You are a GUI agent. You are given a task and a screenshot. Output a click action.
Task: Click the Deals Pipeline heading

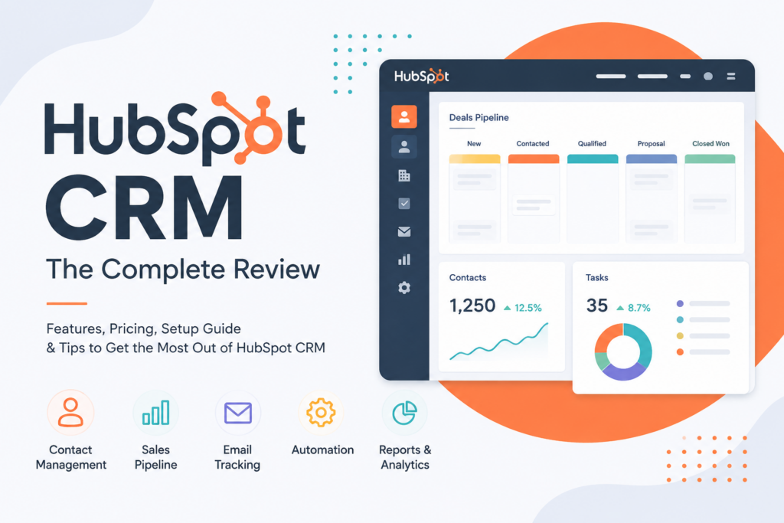click(x=479, y=117)
